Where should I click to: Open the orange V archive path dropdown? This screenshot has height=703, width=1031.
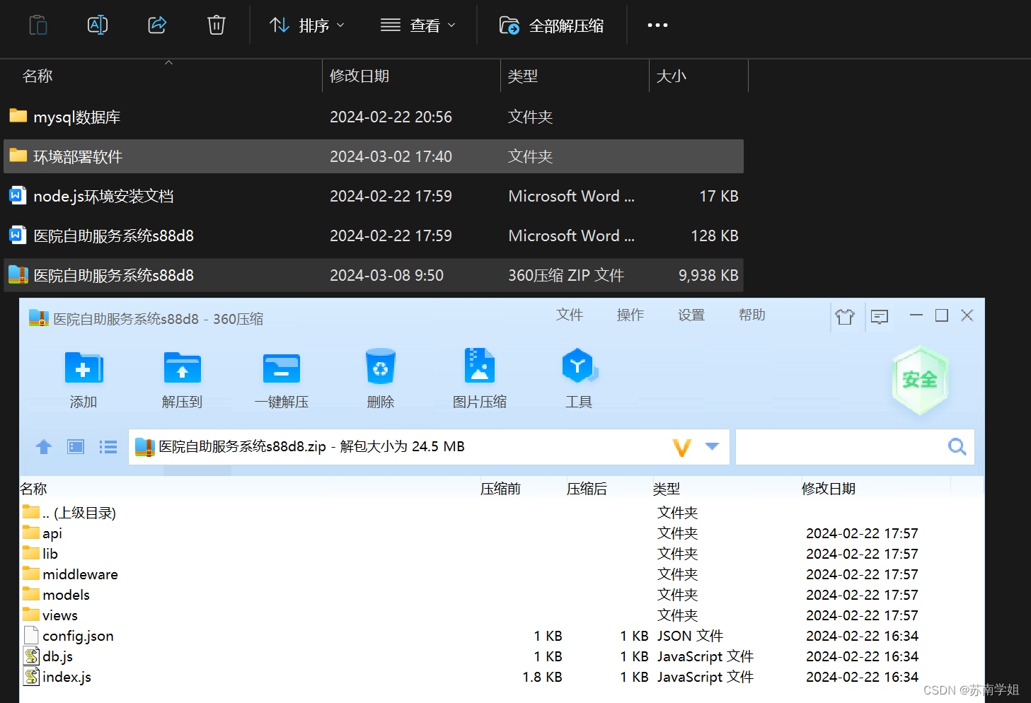point(681,447)
